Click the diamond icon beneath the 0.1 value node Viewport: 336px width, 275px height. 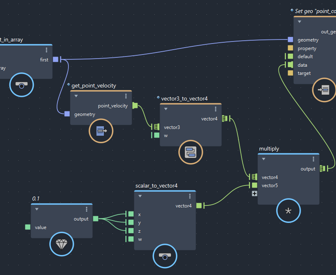click(61, 244)
